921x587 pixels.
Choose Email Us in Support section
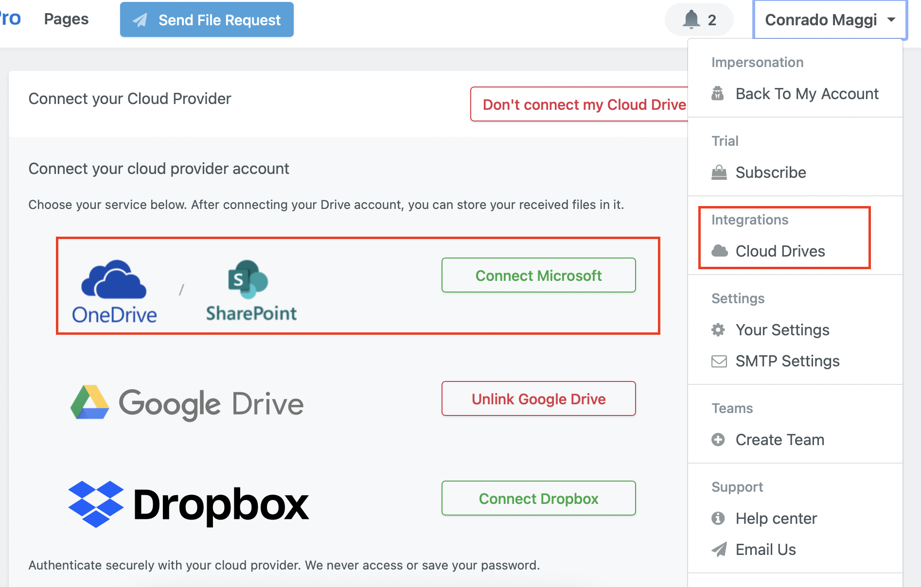(795, 550)
